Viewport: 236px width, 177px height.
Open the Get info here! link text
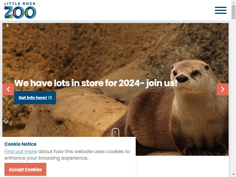[x=33, y=98]
